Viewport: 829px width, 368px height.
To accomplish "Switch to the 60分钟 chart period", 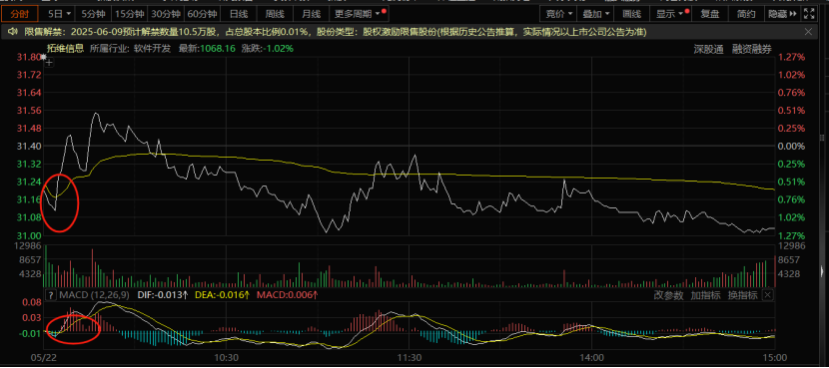I will point(202,14).
